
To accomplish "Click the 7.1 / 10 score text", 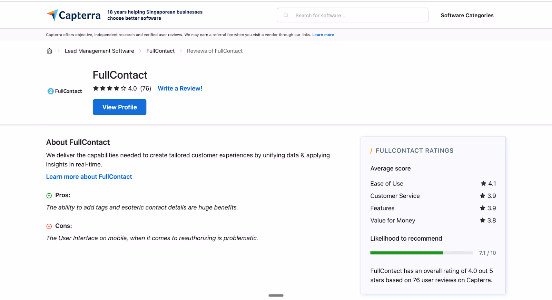I will [x=487, y=253].
